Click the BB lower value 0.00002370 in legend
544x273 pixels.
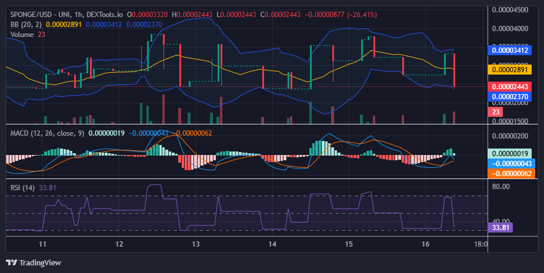pyautogui.click(x=144, y=25)
